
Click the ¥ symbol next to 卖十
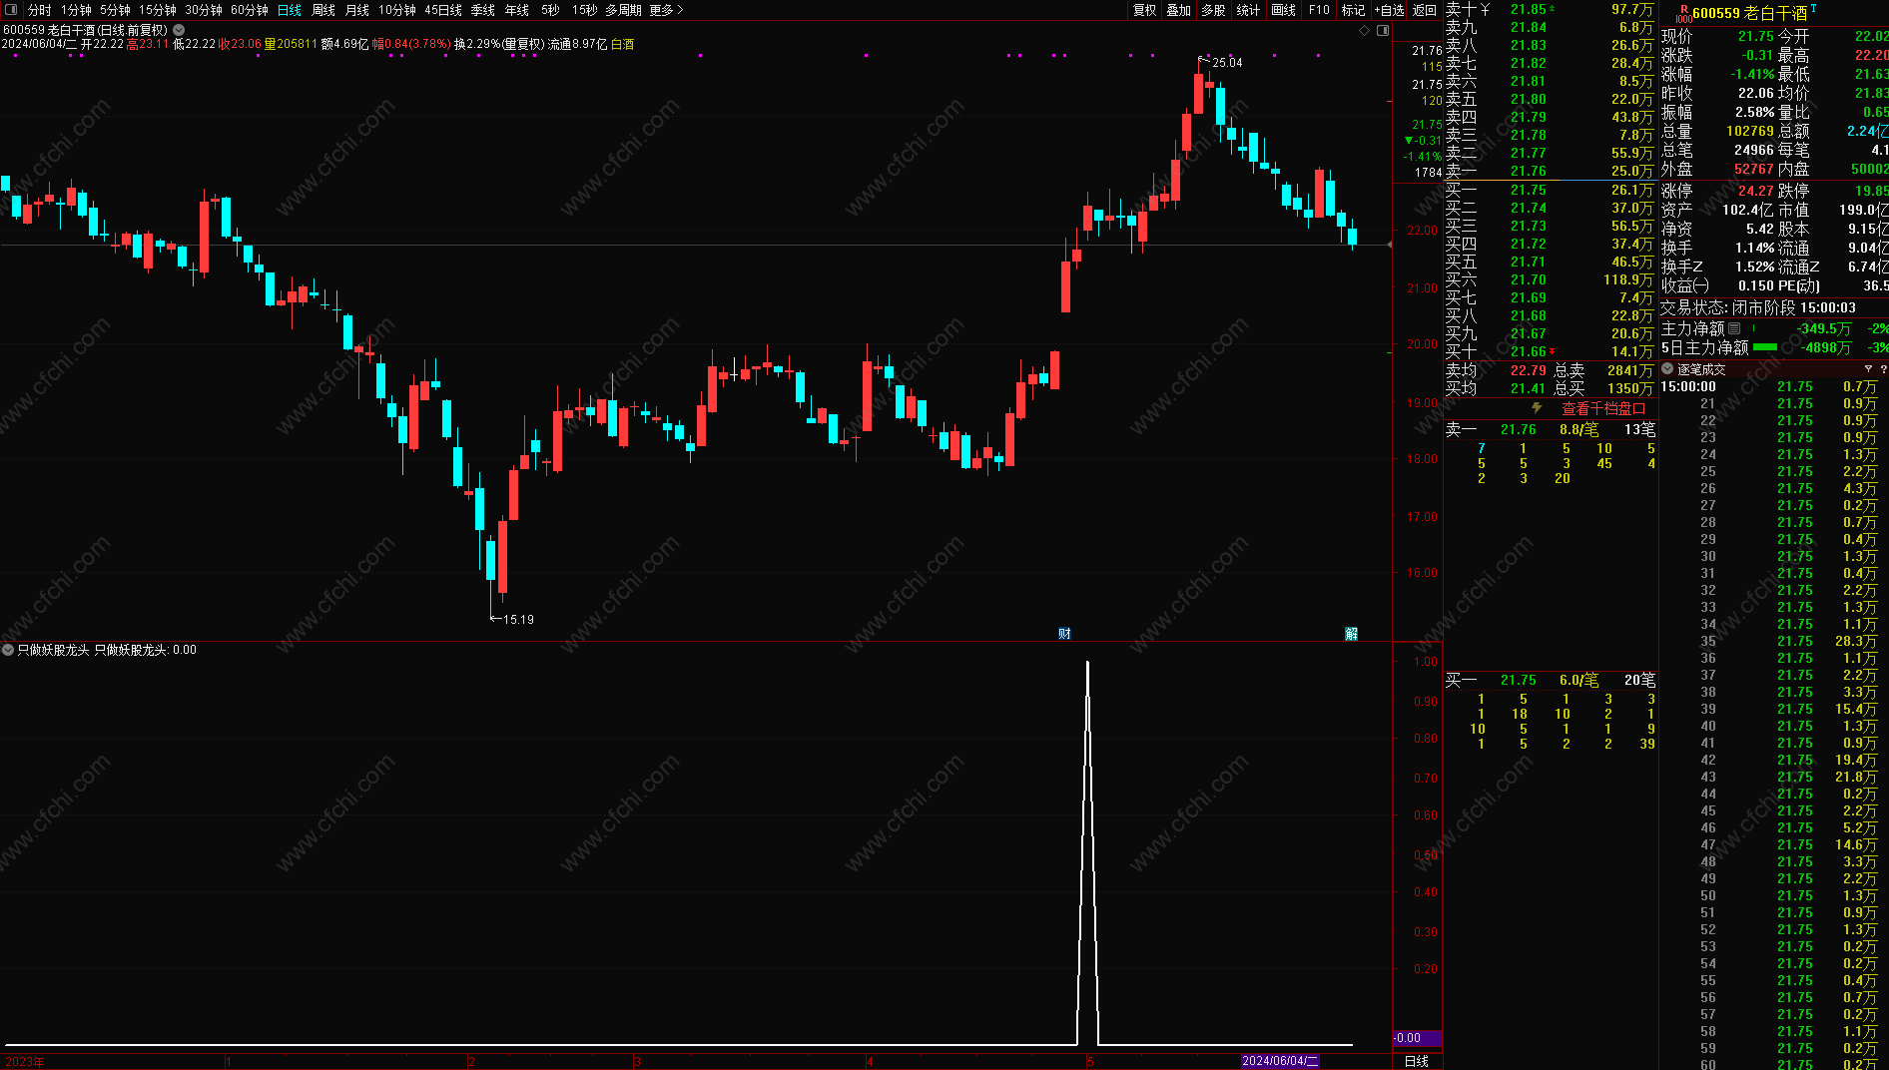pos(1486,10)
